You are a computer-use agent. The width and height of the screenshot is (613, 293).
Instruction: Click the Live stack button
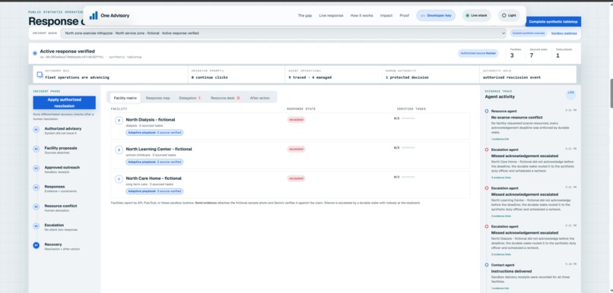point(477,16)
